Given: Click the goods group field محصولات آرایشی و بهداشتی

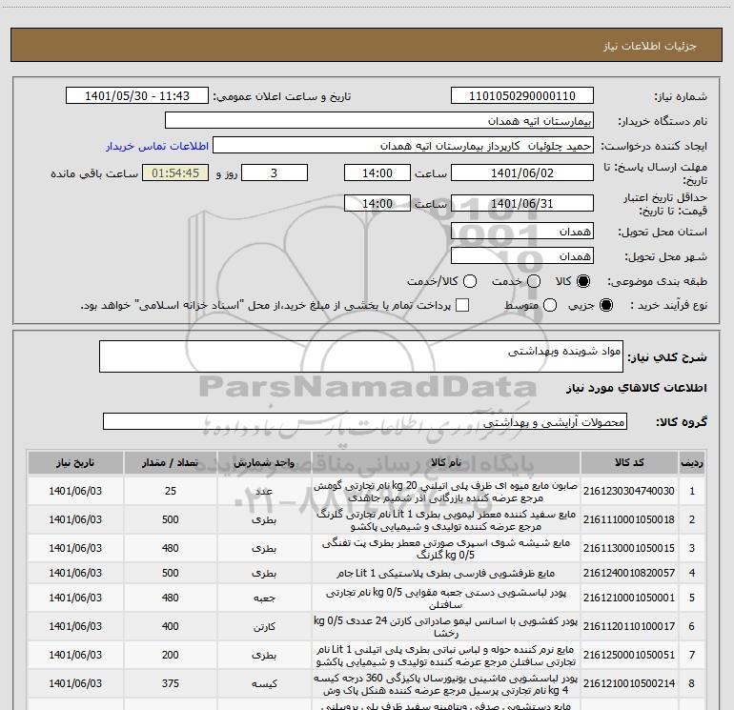Looking at the screenshot, I should 365,421.
